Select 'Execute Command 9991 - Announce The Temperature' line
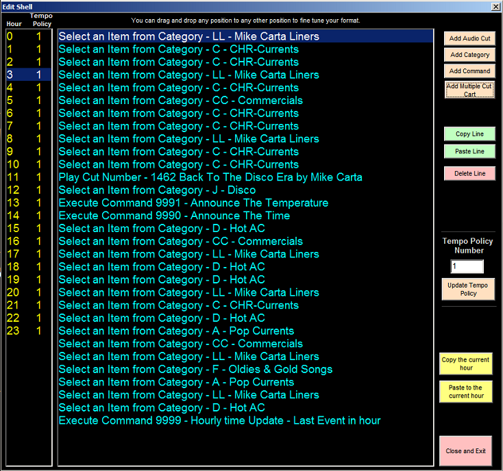503x471 pixels. coord(245,203)
